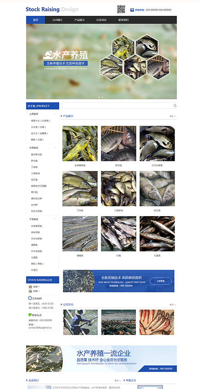Image resolution: width=200 pixels, height=389 pixels.
Task: Open the 罗非鱼 product thumbnail
Action: pos(119,143)
